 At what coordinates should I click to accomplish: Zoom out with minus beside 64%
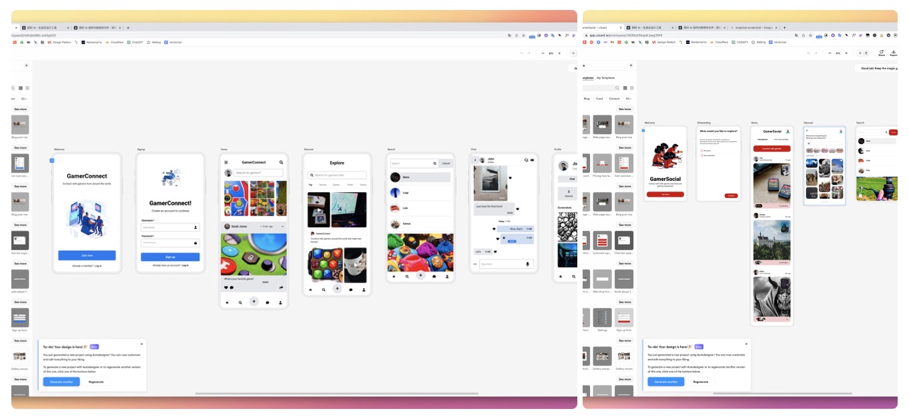pos(830,53)
